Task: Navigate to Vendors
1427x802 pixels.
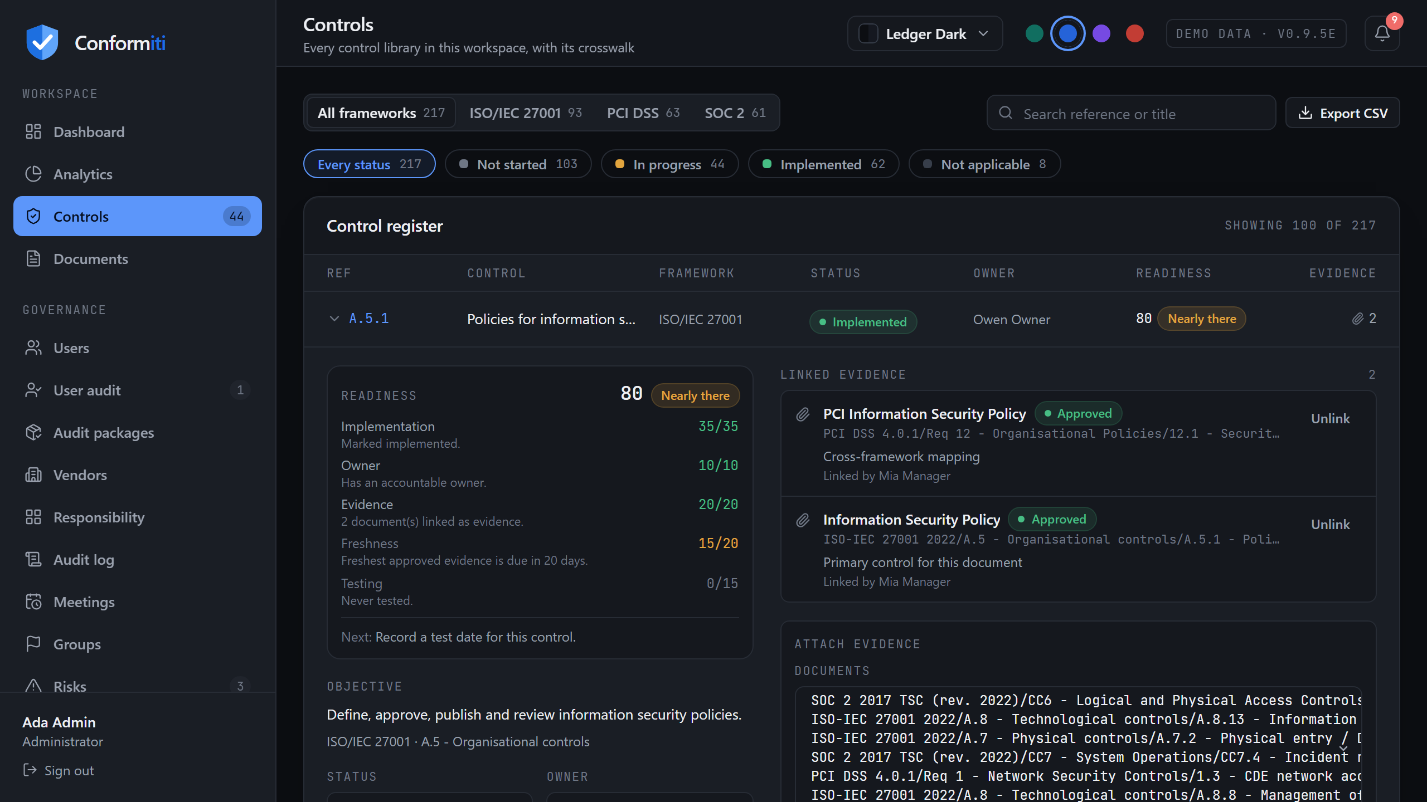Action: (x=138, y=475)
